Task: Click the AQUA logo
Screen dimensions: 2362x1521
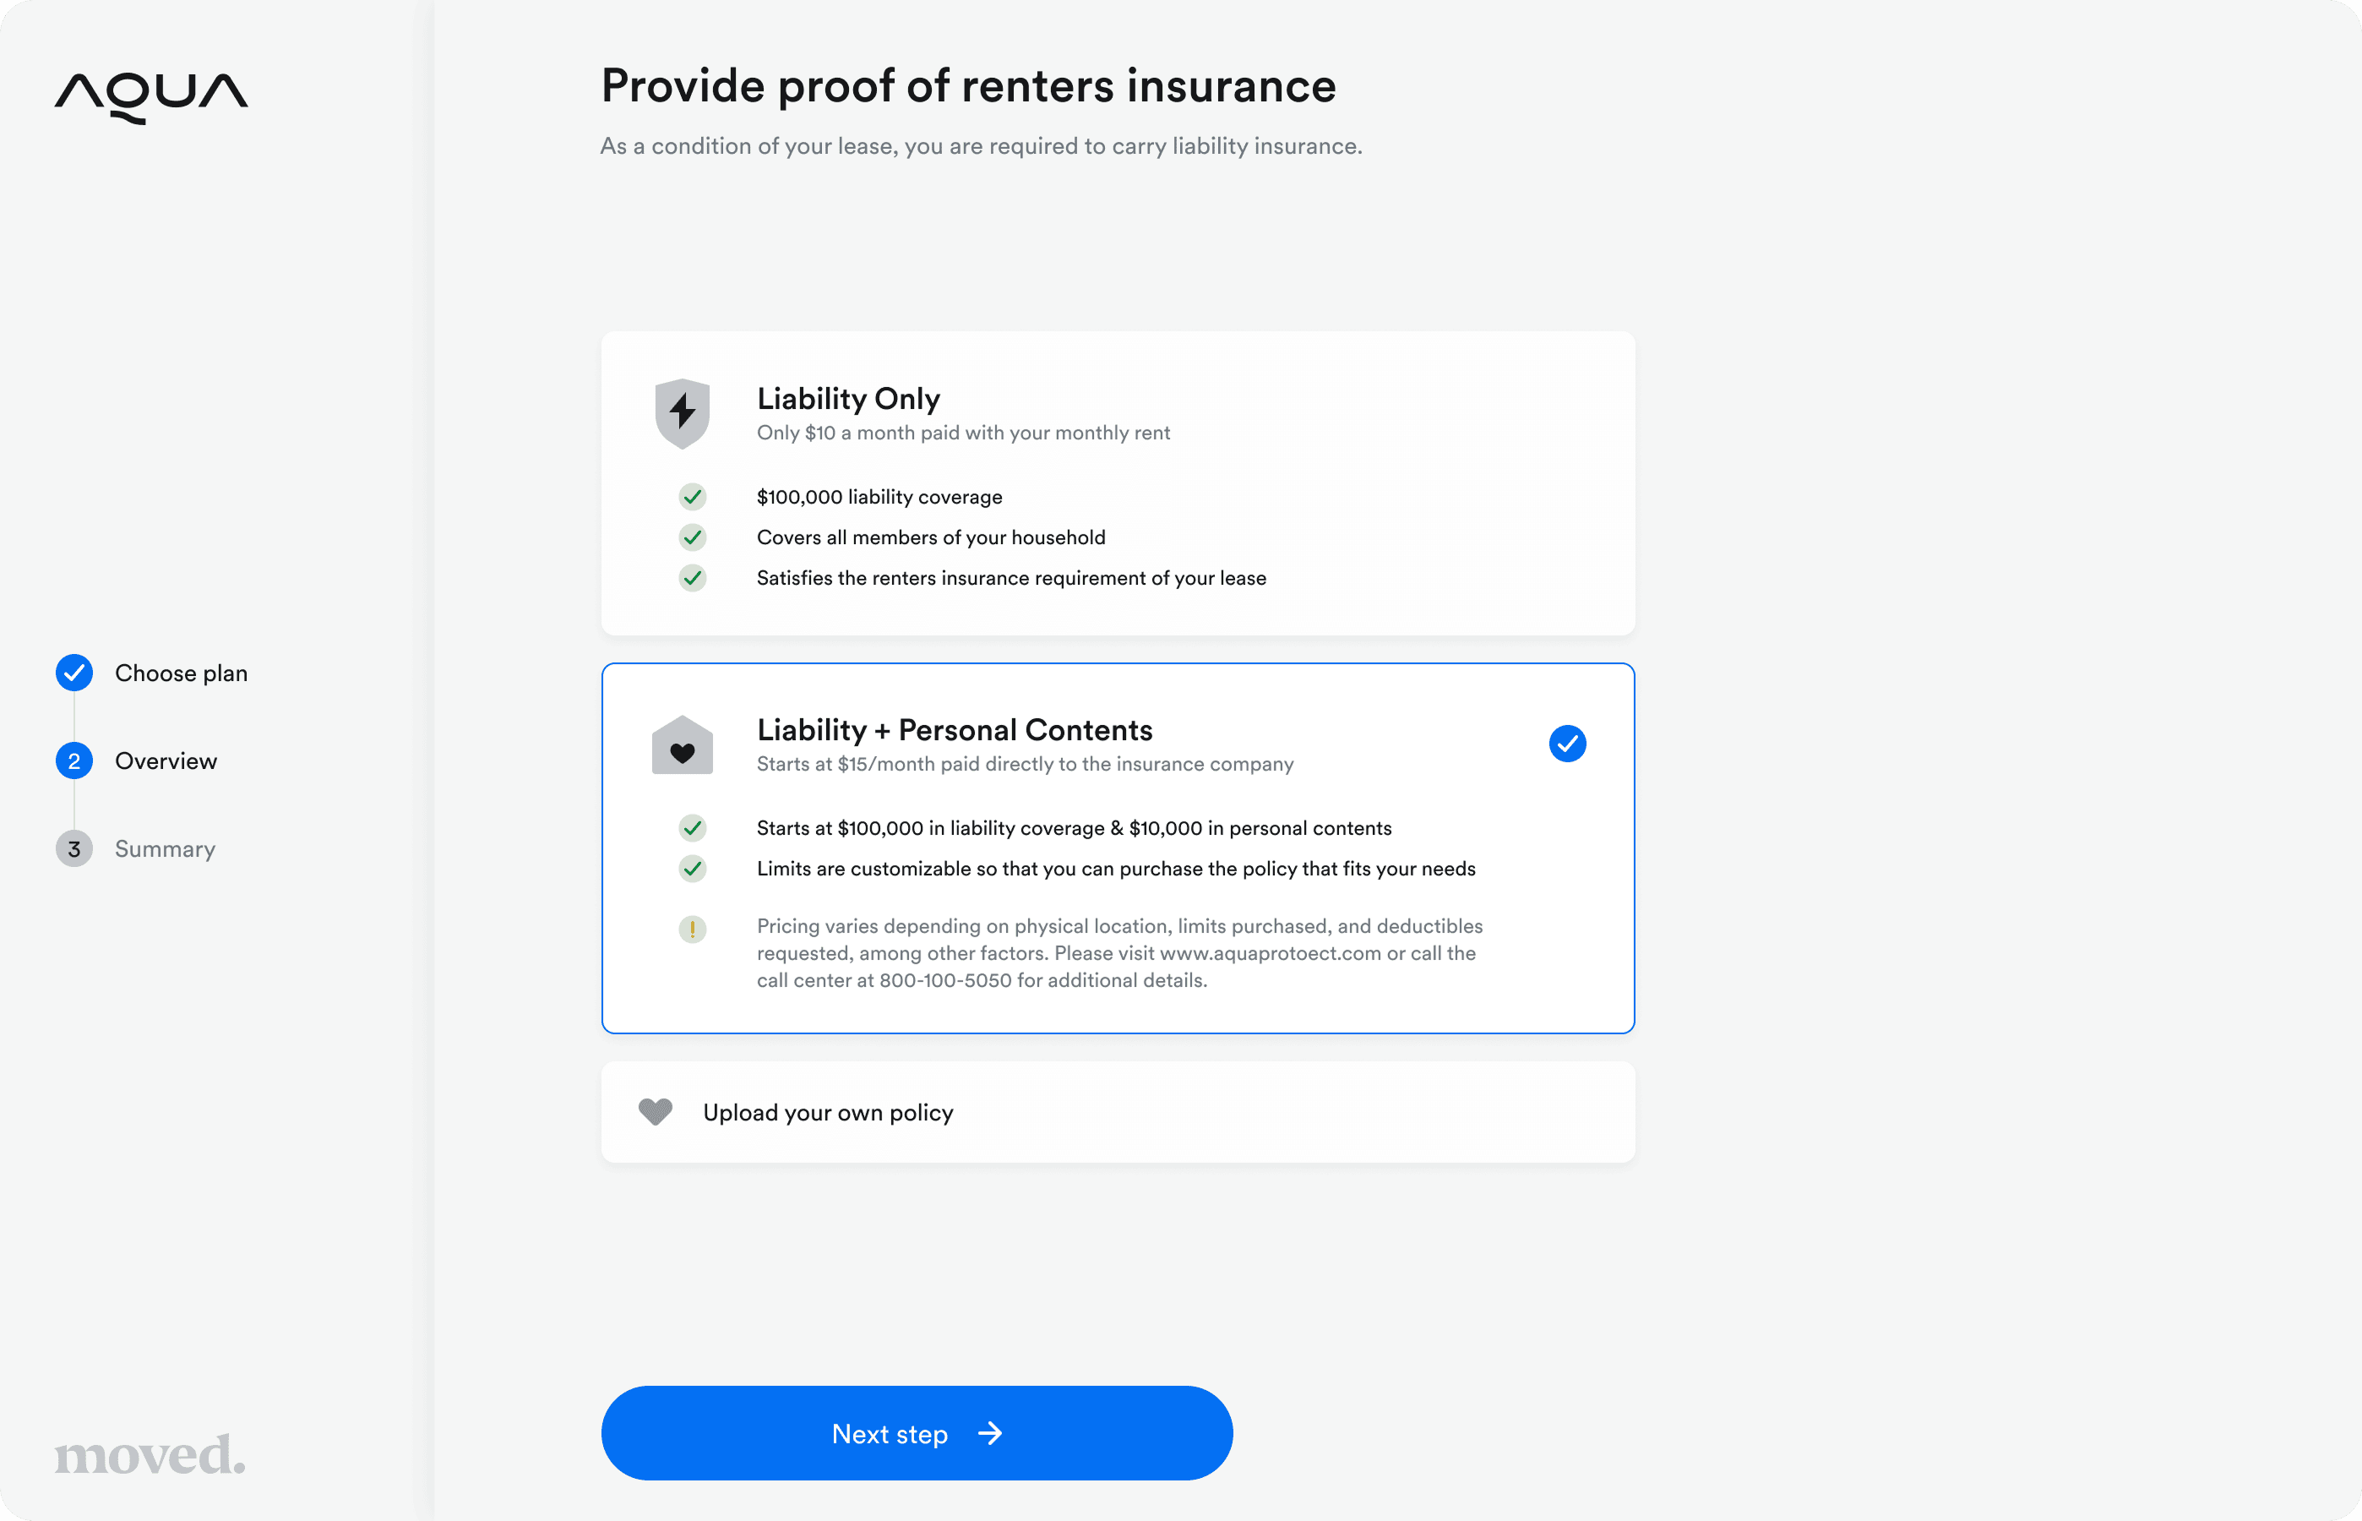Action: tap(151, 97)
